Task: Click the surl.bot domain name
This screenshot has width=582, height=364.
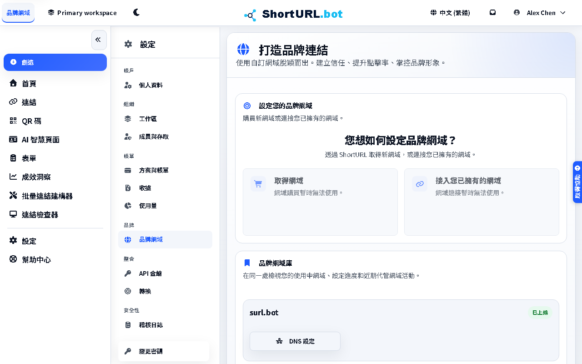Action: [x=264, y=313]
